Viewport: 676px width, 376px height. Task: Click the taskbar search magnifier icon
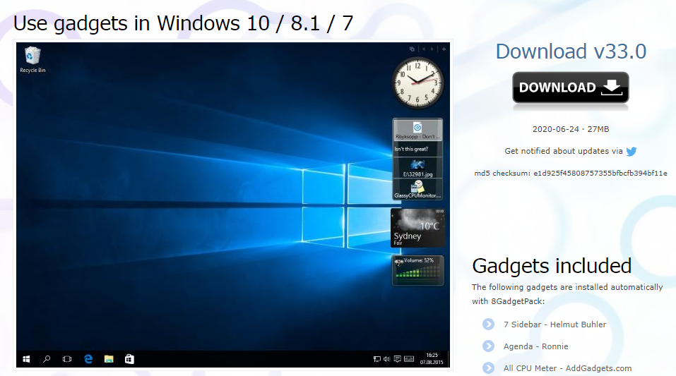[x=47, y=359]
